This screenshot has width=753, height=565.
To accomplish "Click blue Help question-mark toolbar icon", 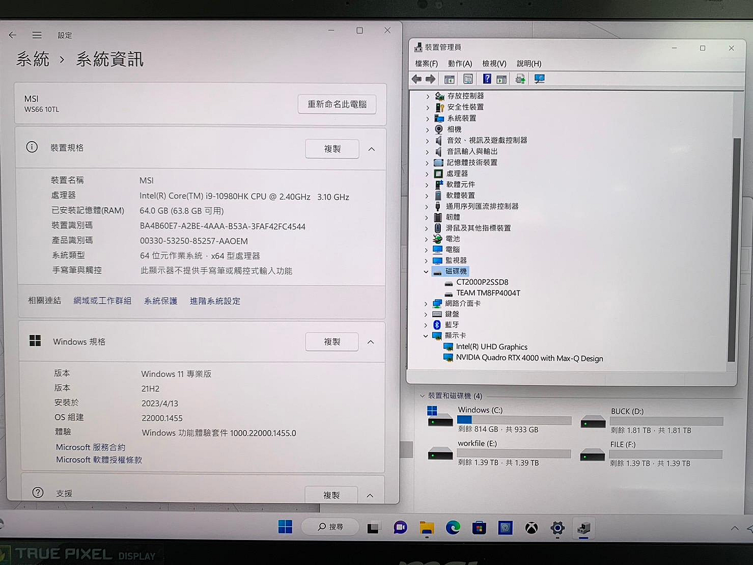I will coord(487,79).
